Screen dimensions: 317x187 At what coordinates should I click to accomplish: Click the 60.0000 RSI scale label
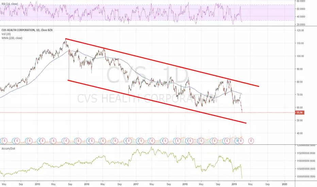(301, 9)
